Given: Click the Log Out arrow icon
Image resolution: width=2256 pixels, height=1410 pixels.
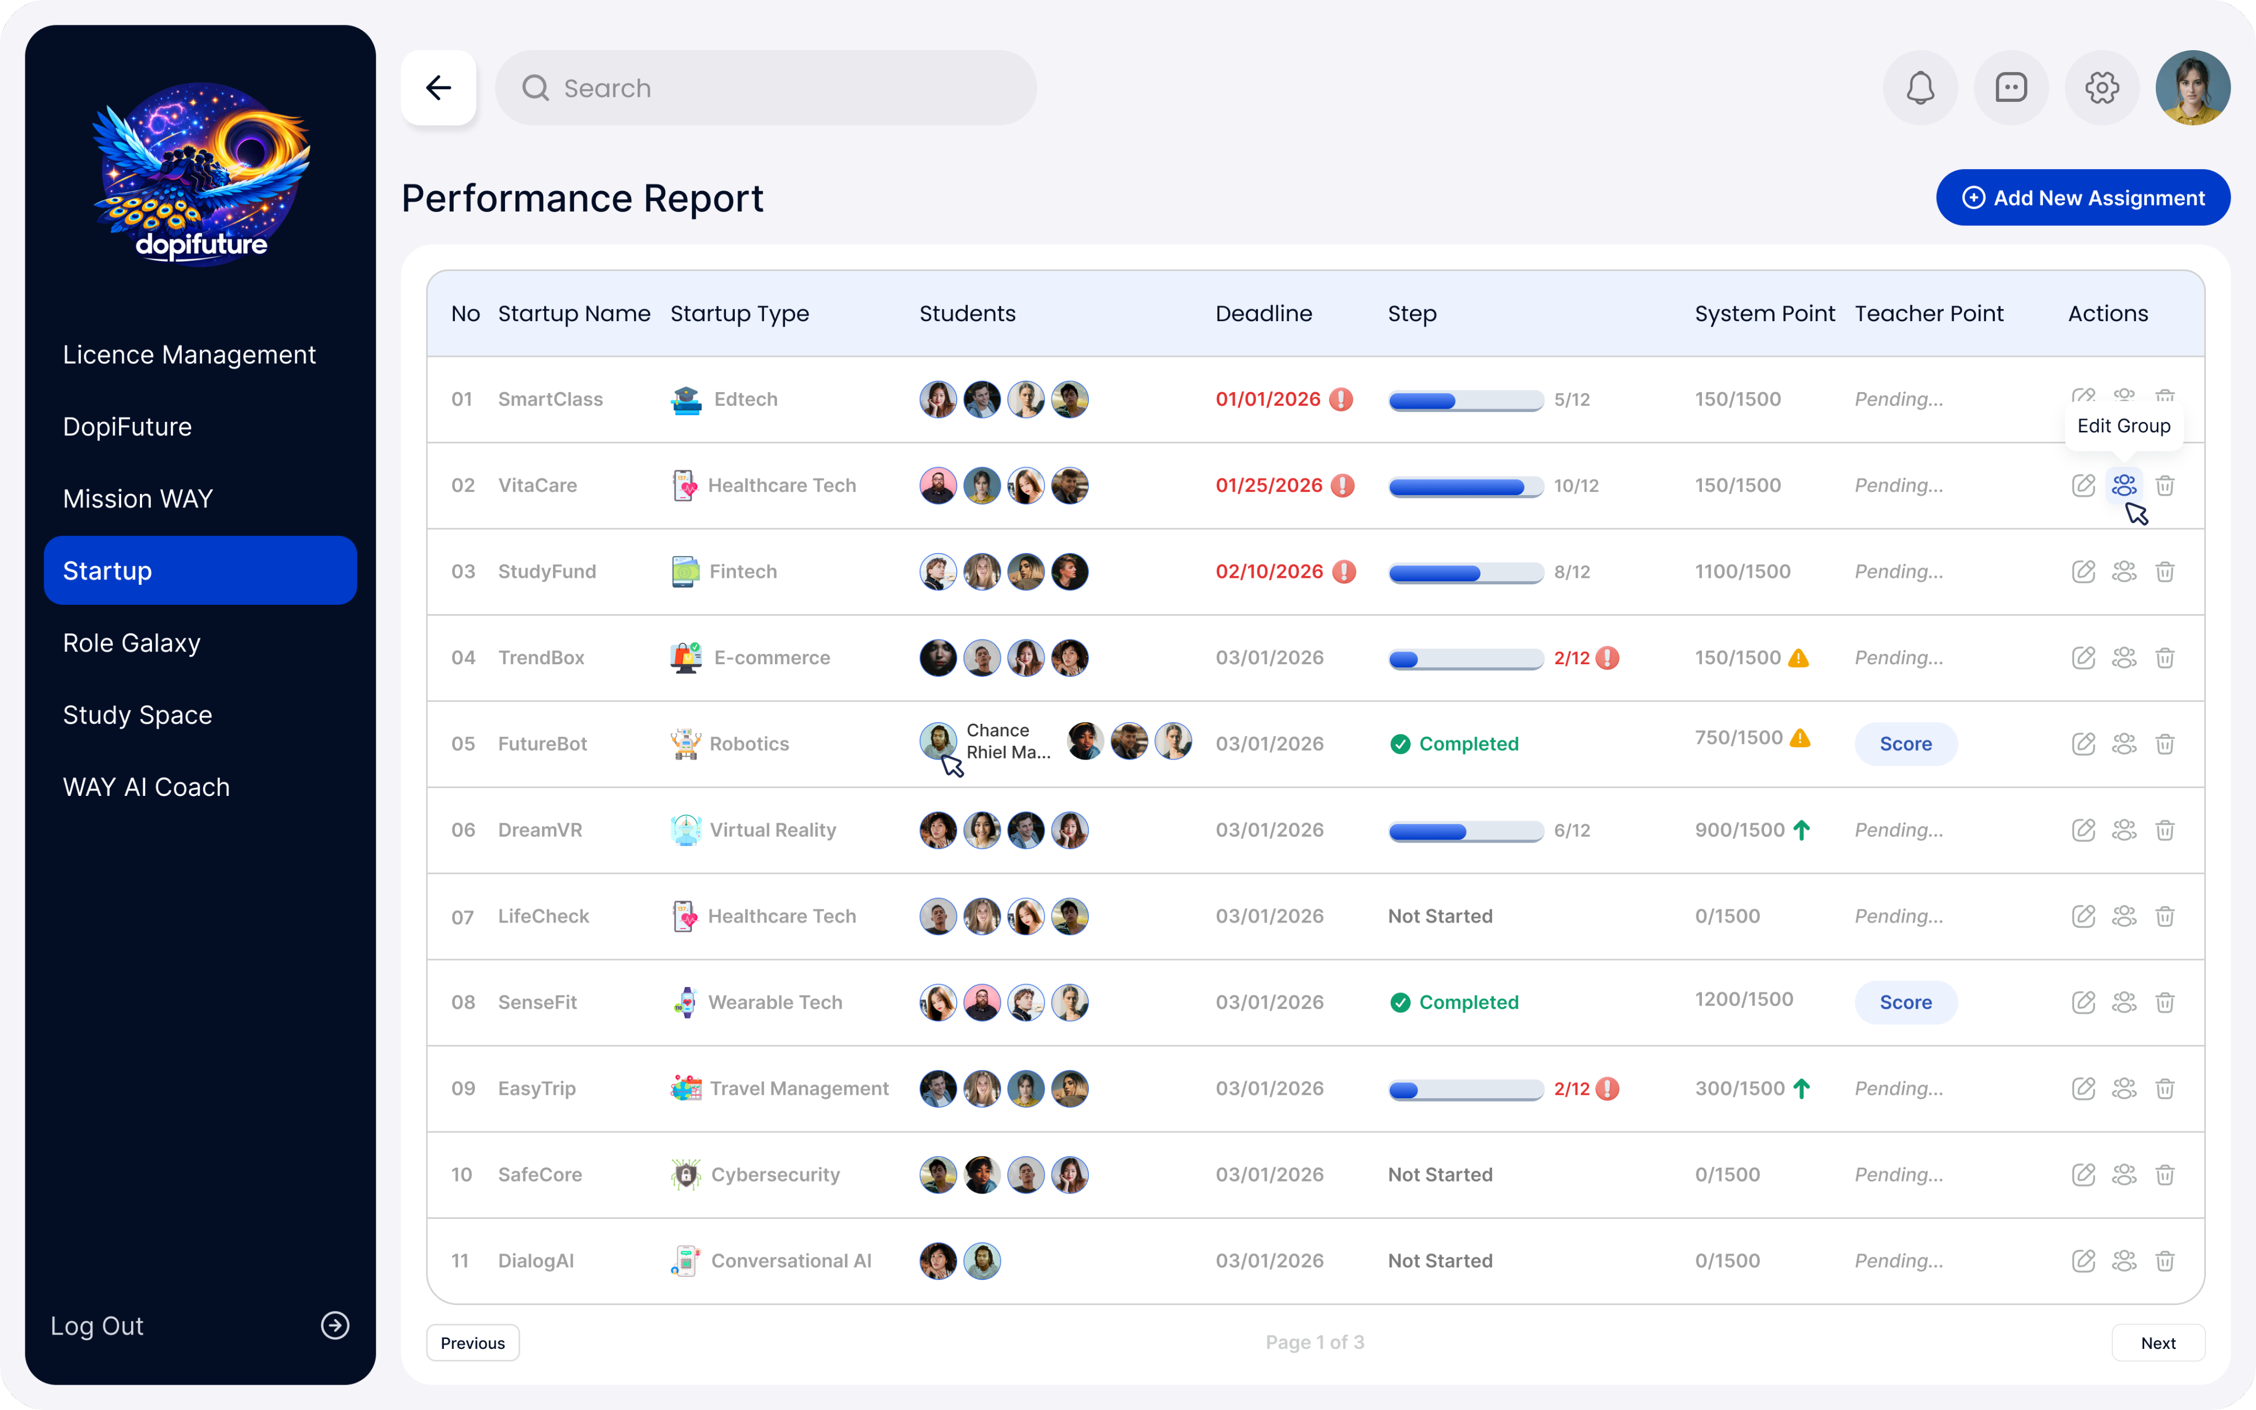Looking at the screenshot, I should click(335, 1325).
